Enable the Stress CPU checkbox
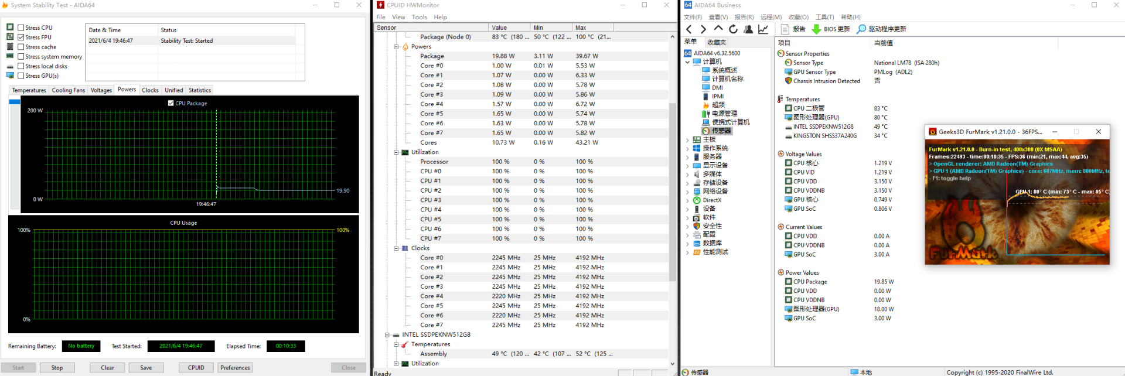The image size is (1125, 376). pyautogui.click(x=21, y=28)
